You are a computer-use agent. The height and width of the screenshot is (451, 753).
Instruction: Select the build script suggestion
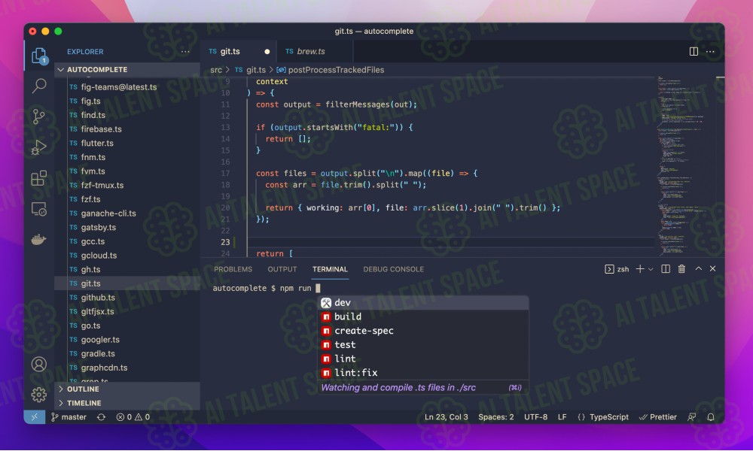point(423,316)
